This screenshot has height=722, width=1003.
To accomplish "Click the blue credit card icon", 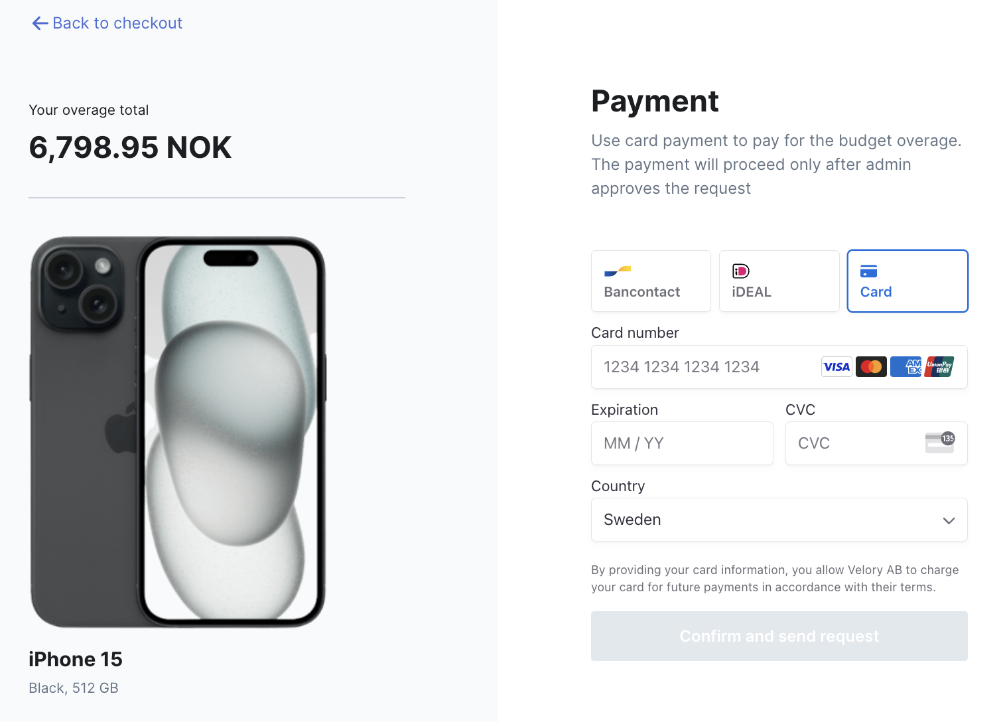I will tap(868, 271).
